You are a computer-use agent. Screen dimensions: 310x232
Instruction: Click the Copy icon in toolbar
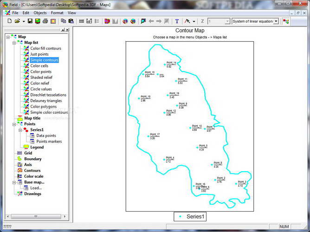pos(64,21)
